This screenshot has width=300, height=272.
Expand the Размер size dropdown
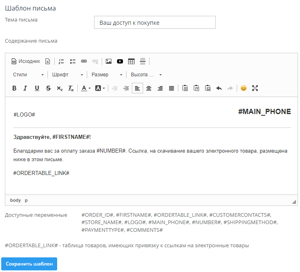pyautogui.click(x=107, y=75)
